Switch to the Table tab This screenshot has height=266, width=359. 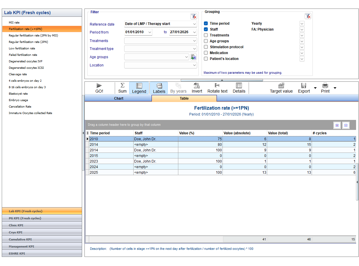pos(184,98)
